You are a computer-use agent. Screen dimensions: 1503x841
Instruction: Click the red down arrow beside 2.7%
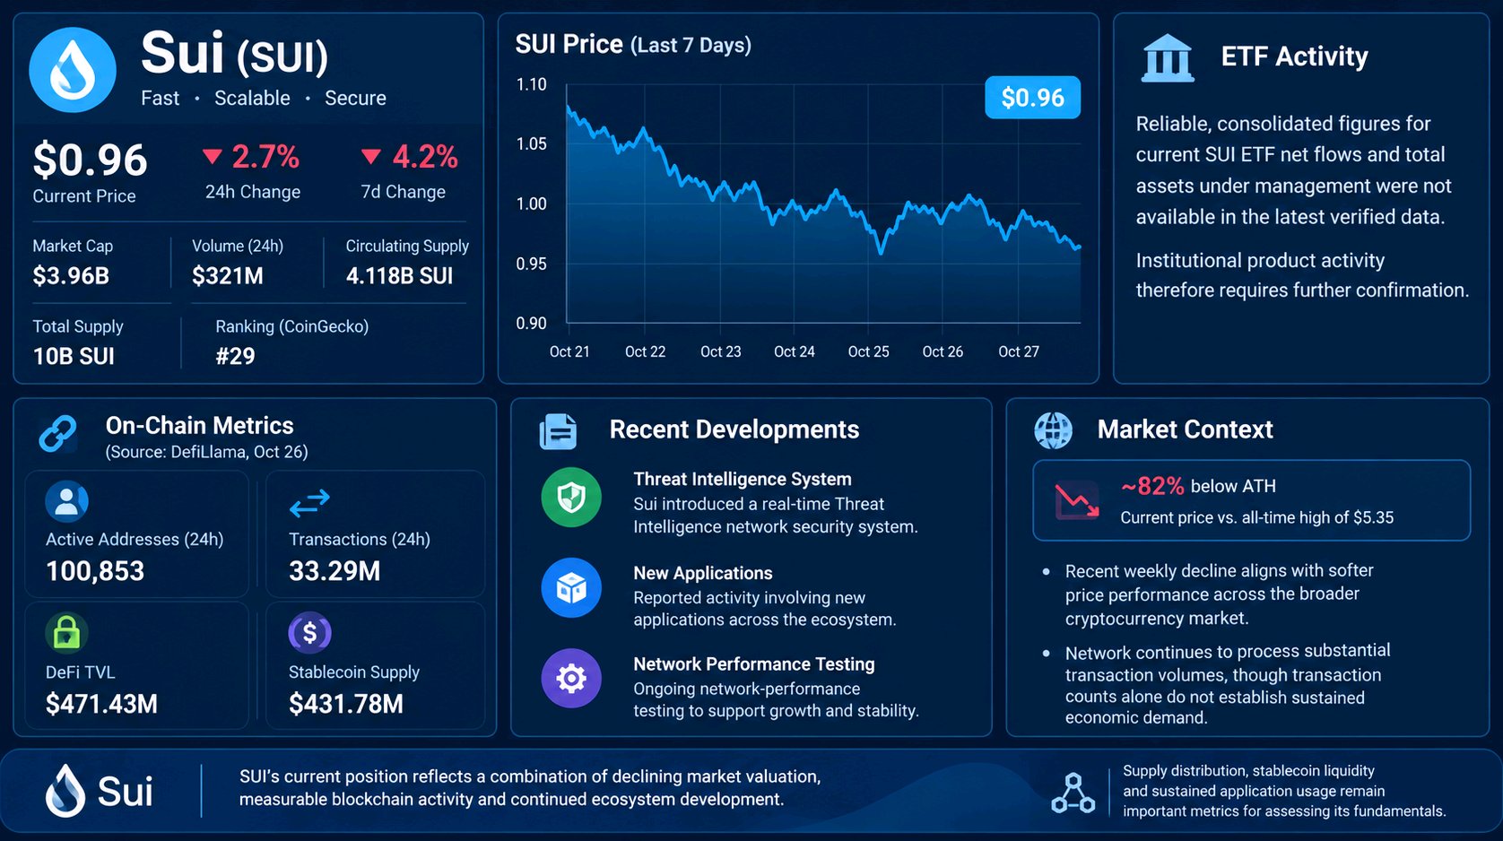coord(213,157)
